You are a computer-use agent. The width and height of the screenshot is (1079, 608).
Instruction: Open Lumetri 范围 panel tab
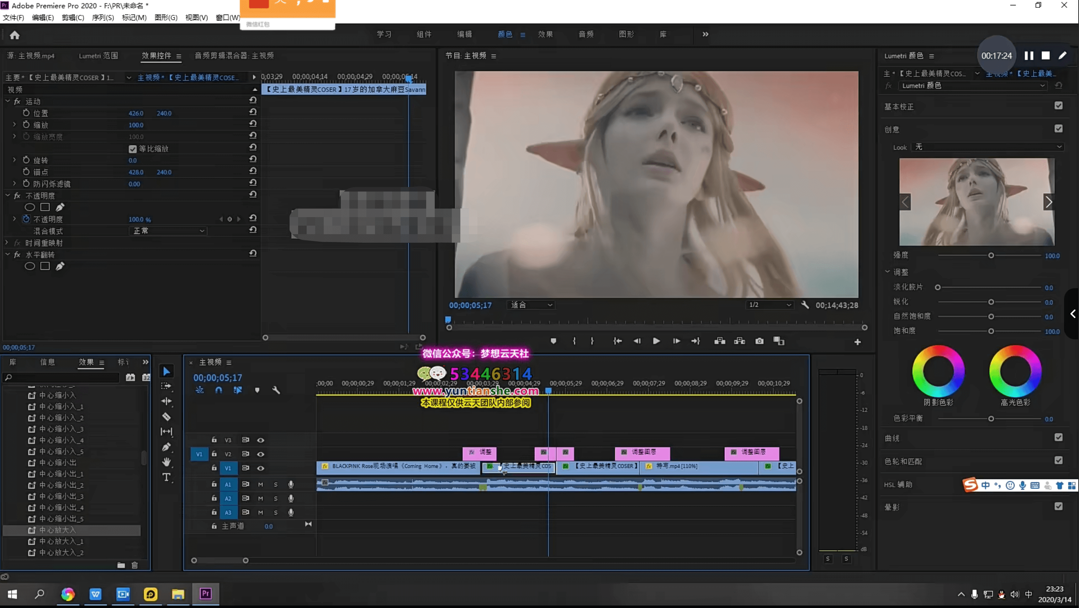(x=98, y=56)
